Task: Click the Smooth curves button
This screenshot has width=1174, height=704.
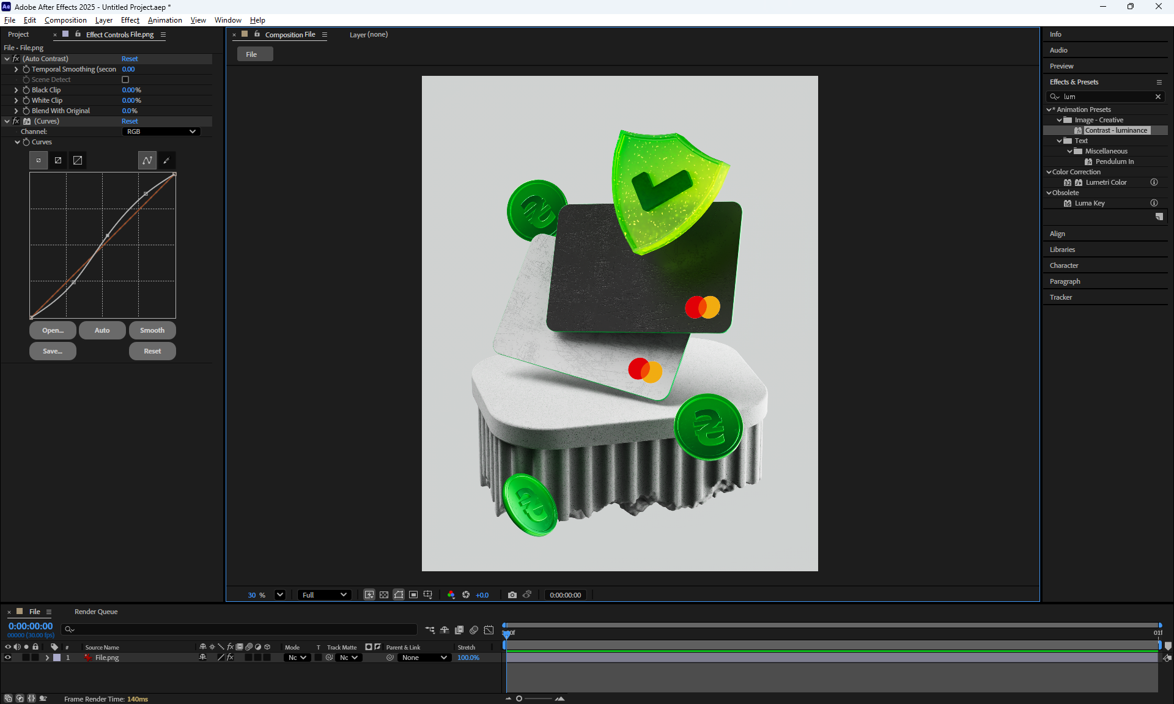Action: point(152,330)
